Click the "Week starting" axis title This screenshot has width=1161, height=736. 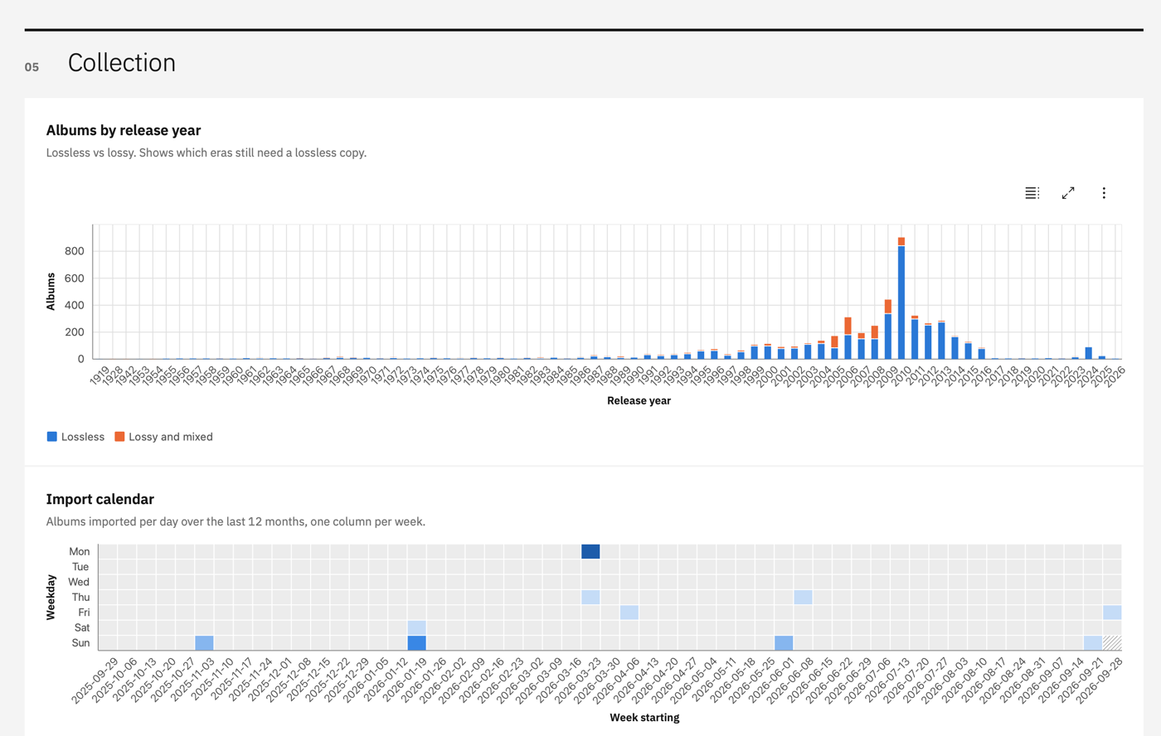pyautogui.click(x=644, y=718)
